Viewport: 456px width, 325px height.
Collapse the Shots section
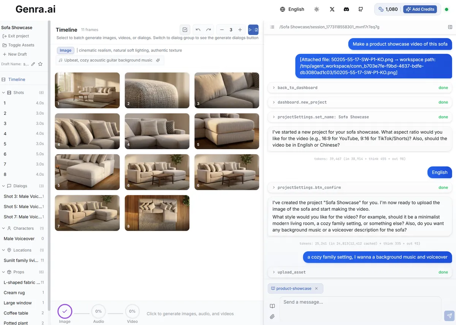point(4,93)
